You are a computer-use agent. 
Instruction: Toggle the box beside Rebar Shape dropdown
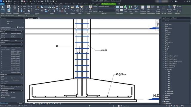[36, 16]
